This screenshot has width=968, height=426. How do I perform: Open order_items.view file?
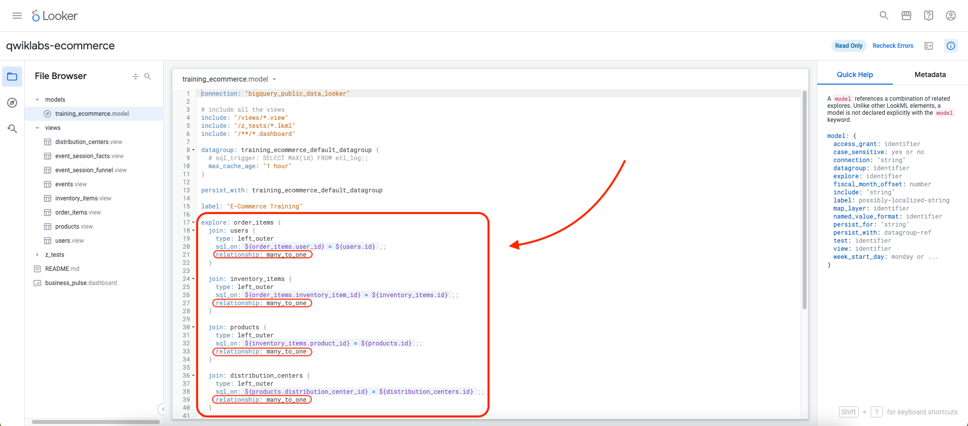[78, 212]
